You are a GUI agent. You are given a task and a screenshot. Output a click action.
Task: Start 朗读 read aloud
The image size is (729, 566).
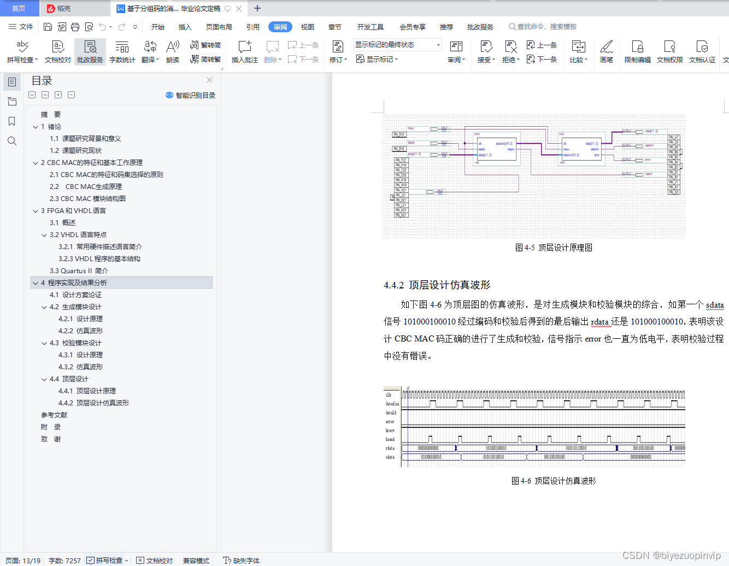(x=173, y=52)
